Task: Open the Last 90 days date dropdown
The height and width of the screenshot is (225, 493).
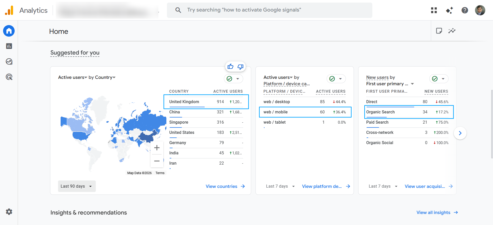Action: pyautogui.click(x=77, y=186)
